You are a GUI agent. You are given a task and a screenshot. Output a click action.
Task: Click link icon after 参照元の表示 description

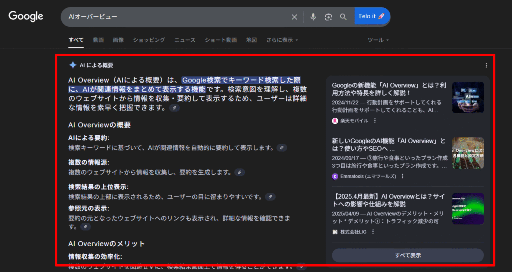[x=86, y=227]
